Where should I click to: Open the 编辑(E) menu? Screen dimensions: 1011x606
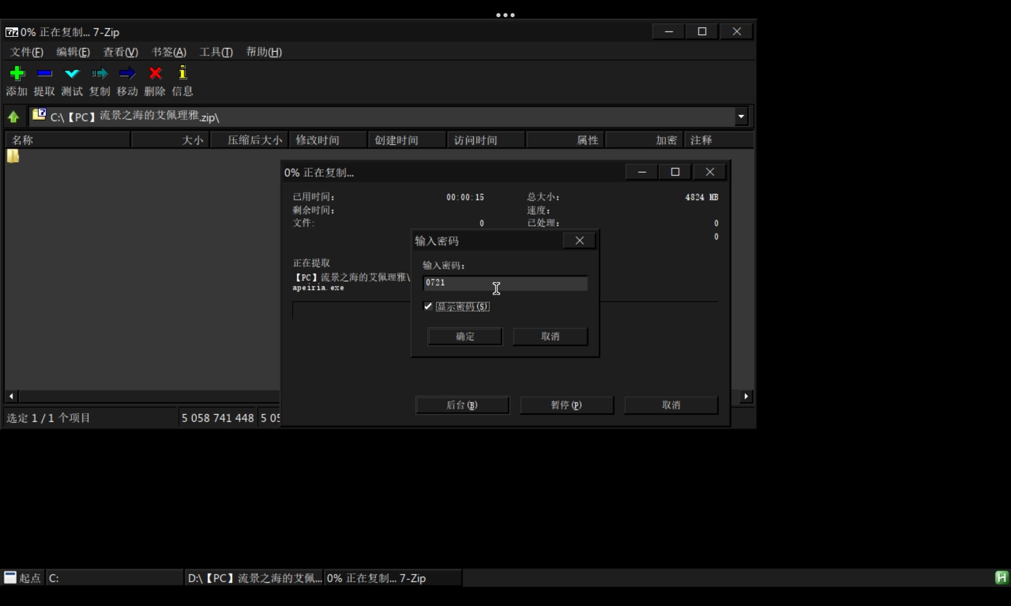73,52
